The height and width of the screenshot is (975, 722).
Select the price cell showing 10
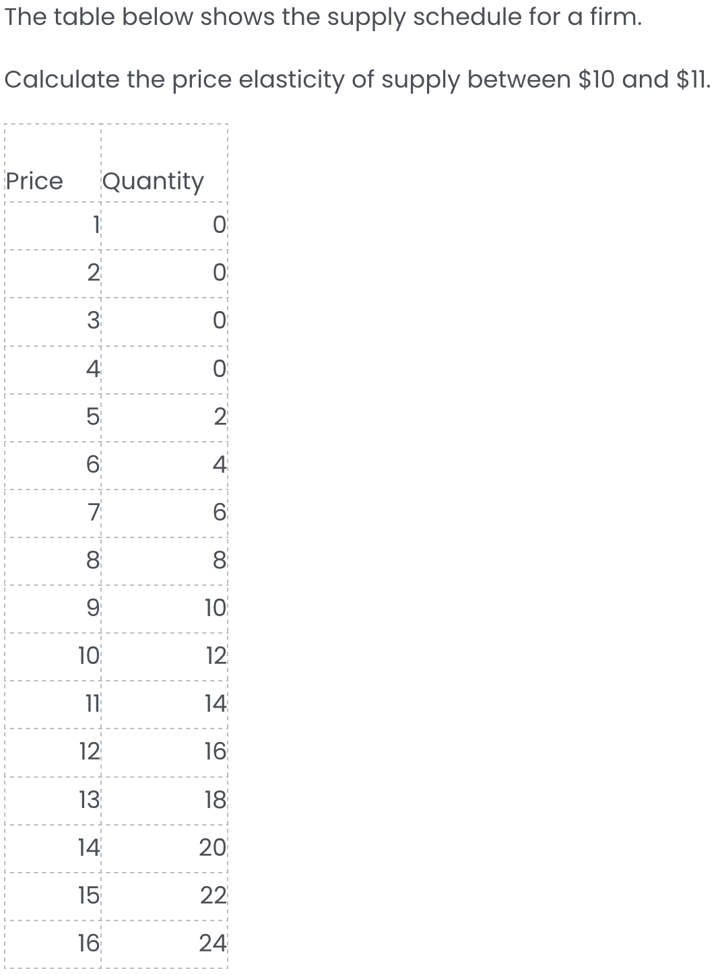[x=88, y=655]
